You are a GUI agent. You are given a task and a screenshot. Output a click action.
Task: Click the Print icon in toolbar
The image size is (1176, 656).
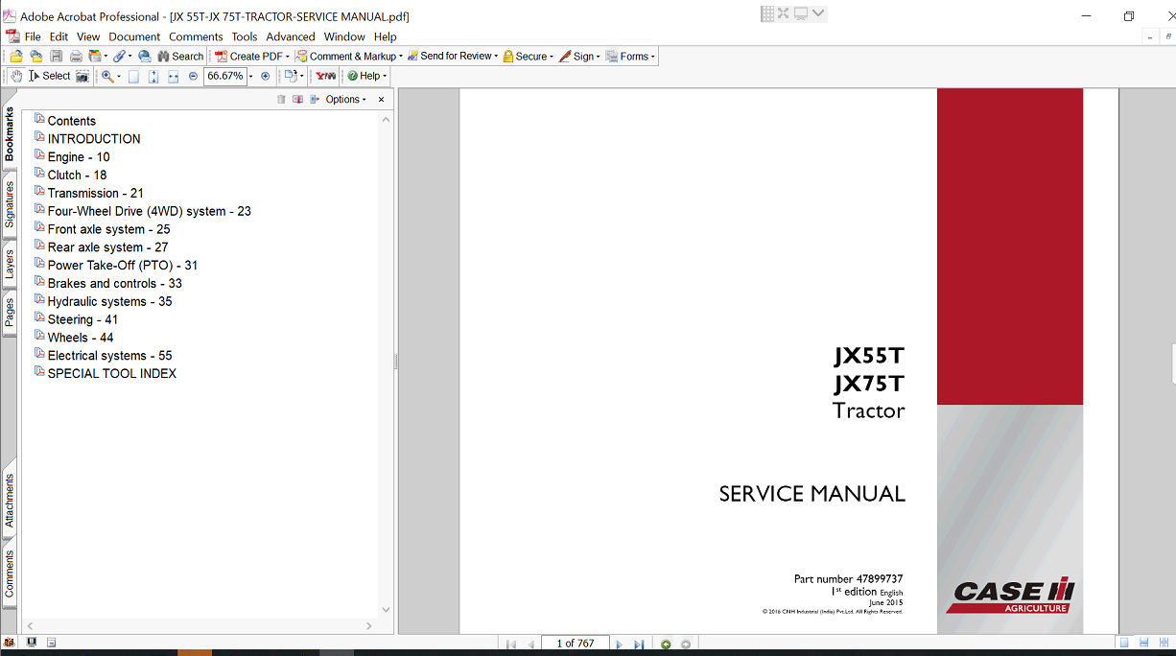pos(76,57)
